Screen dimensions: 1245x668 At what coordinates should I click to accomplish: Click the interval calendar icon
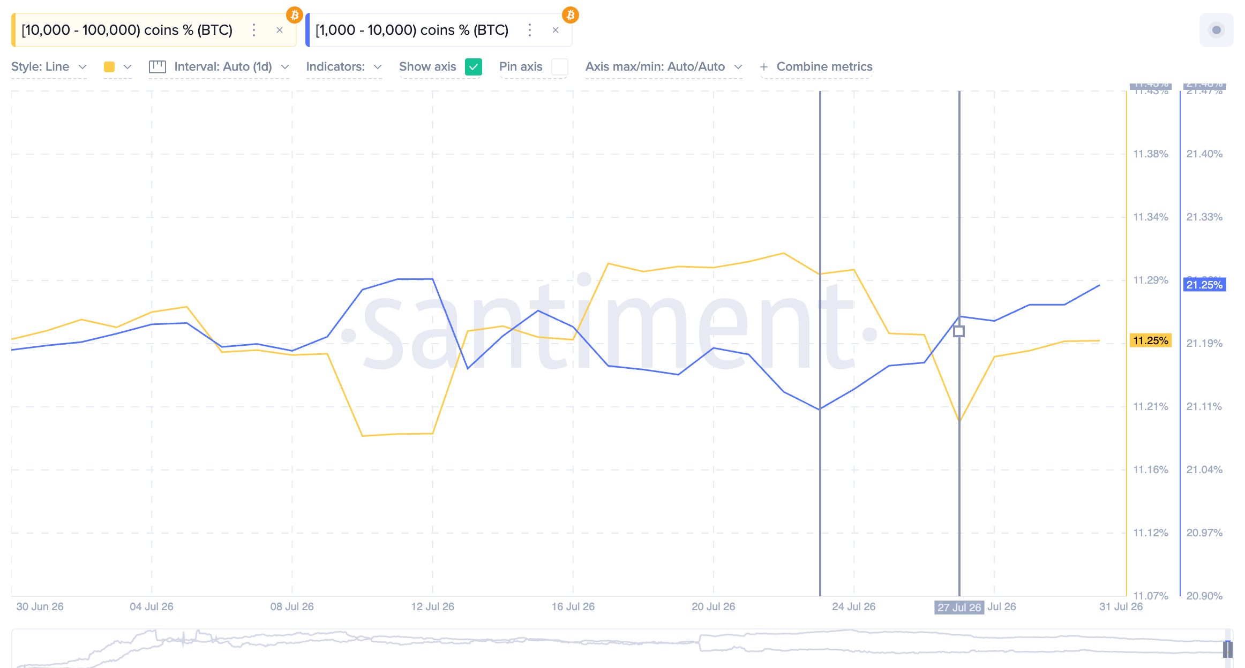[x=157, y=67]
